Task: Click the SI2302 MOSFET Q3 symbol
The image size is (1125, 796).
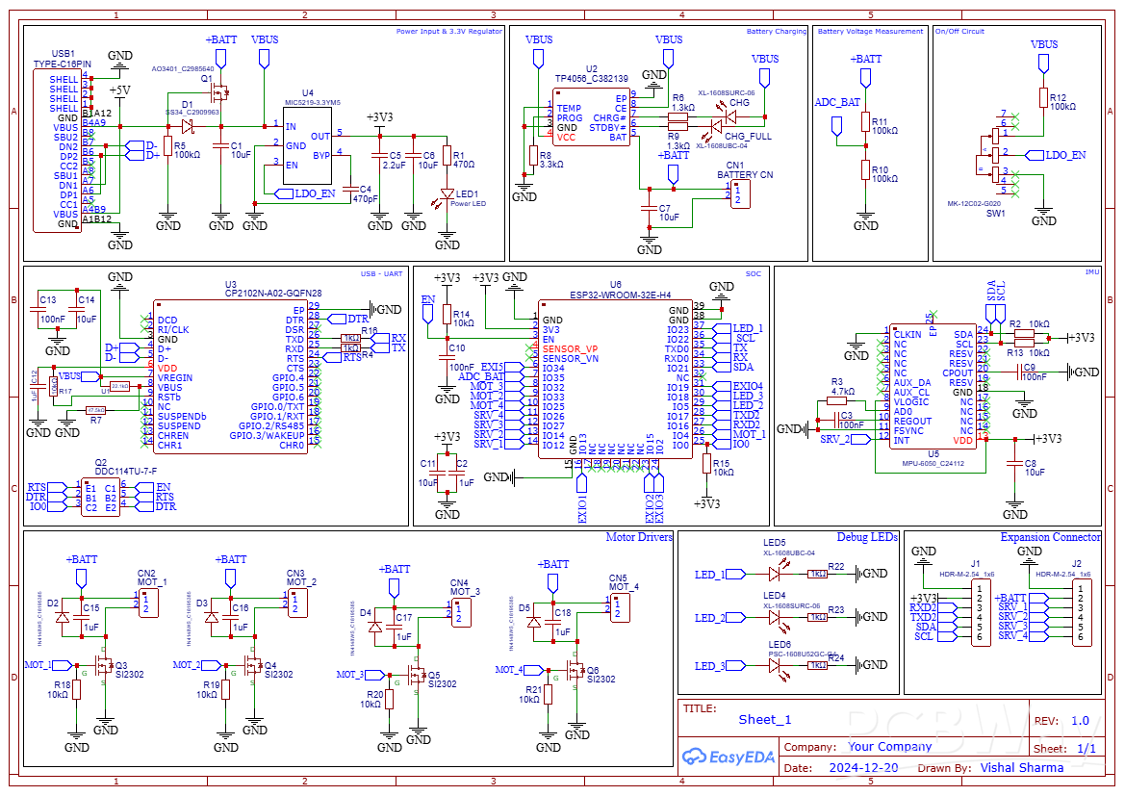Action: tap(106, 666)
